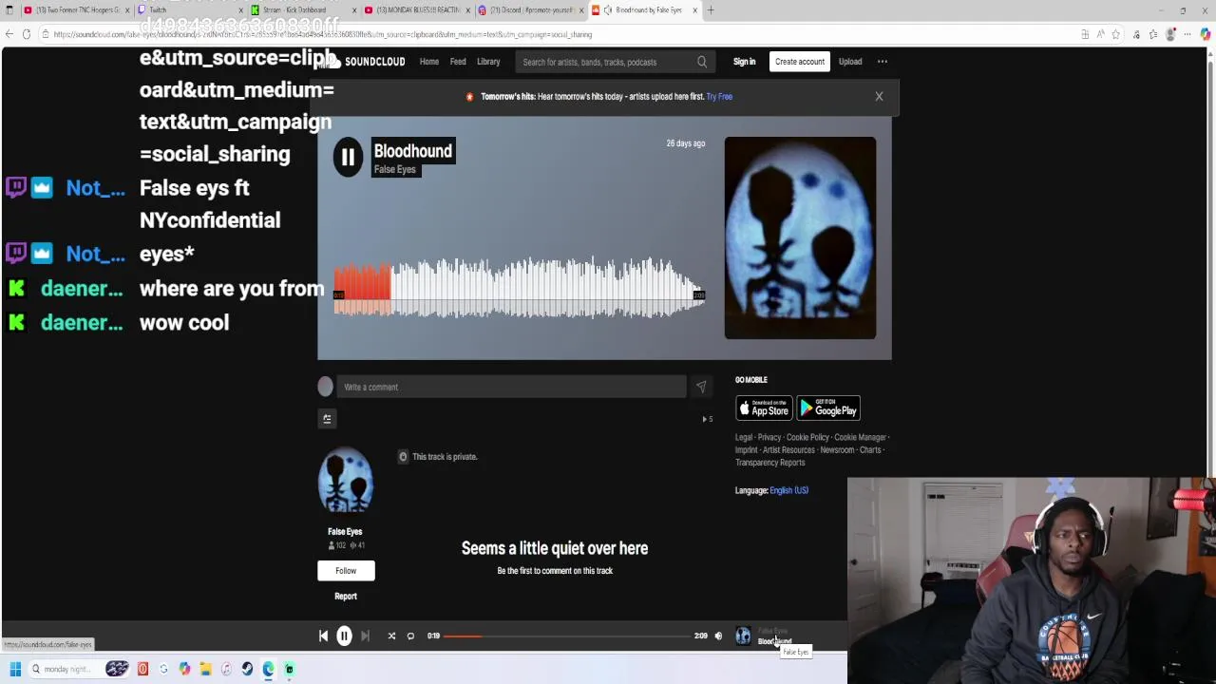1216x684 pixels.
Task: Switch to Two Former TNC Hoopers YouTube tab
Action: [76, 9]
